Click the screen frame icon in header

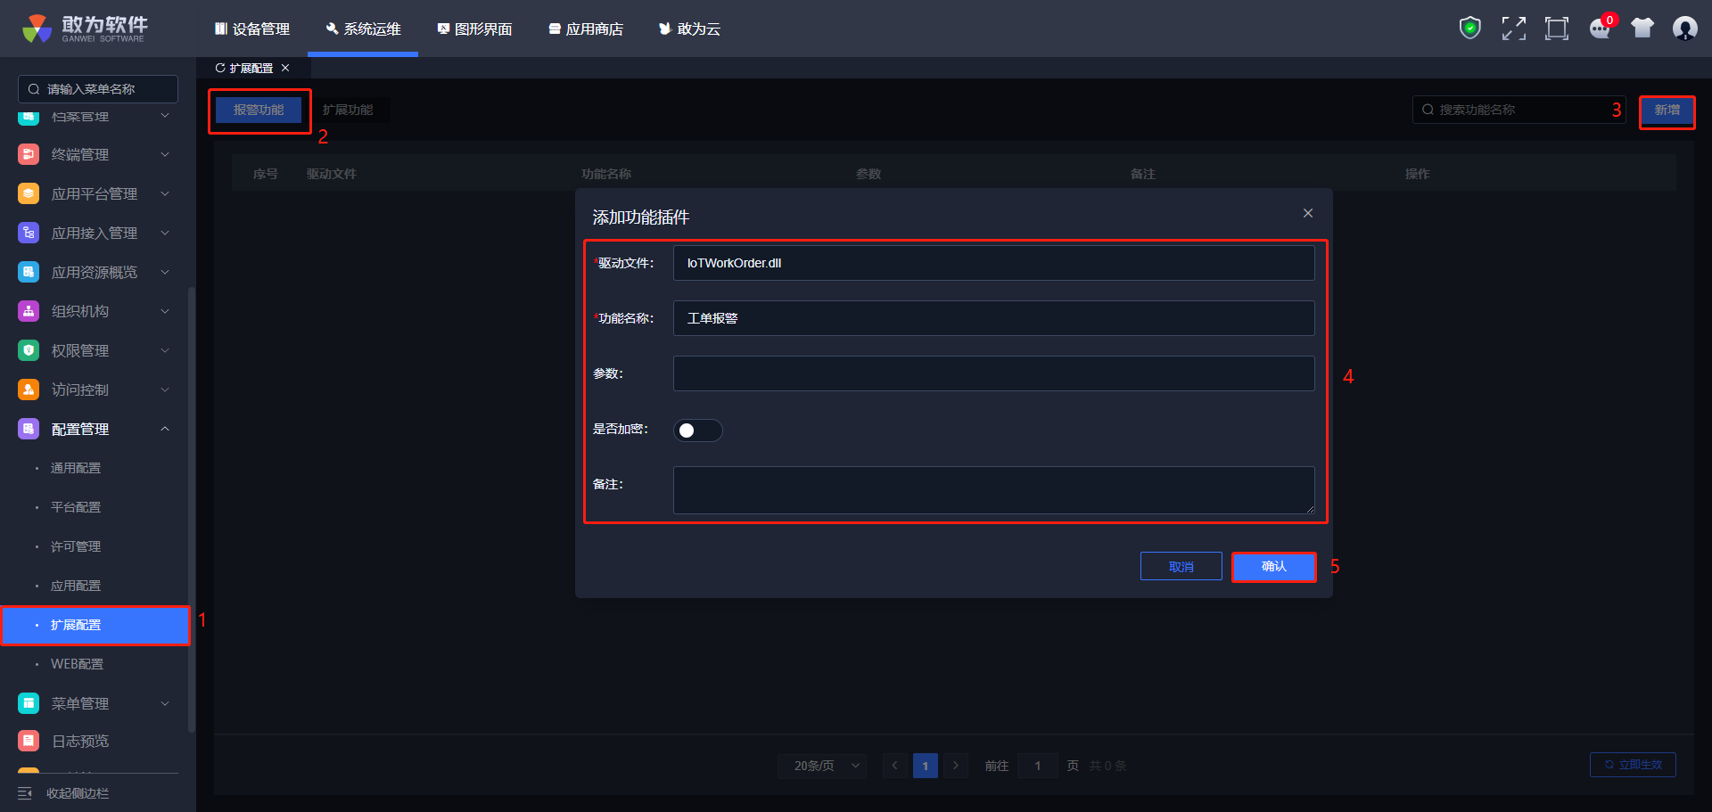tap(1557, 29)
